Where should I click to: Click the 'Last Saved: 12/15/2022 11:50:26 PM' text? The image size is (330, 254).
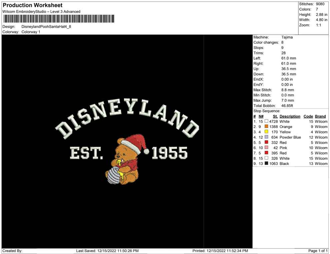point(107,251)
